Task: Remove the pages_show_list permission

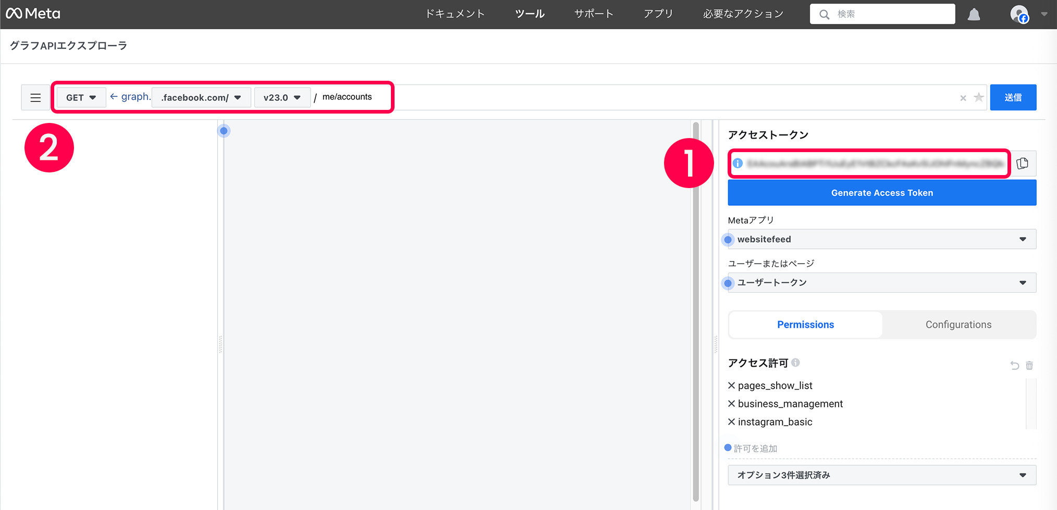Action: point(732,385)
